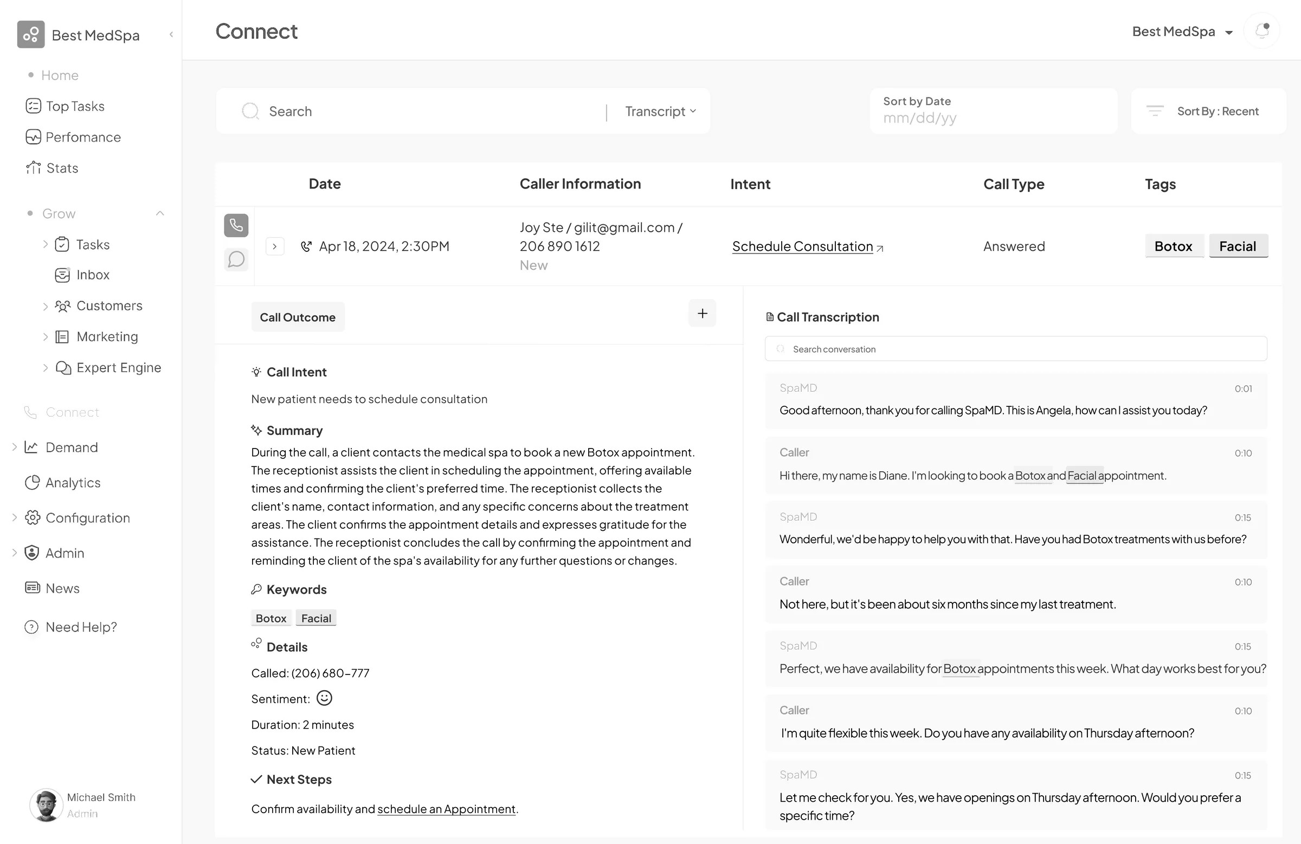Click the Search conversation field
1301x844 pixels.
point(1016,348)
